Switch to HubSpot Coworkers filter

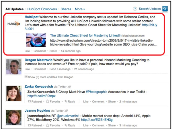[43, 9]
